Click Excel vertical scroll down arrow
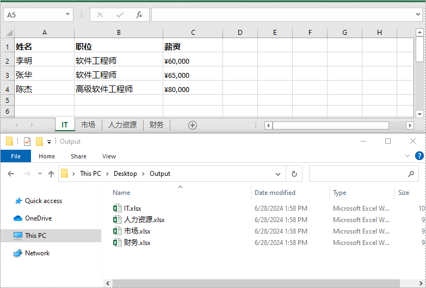This screenshot has width=426, height=288. (419, 114)
